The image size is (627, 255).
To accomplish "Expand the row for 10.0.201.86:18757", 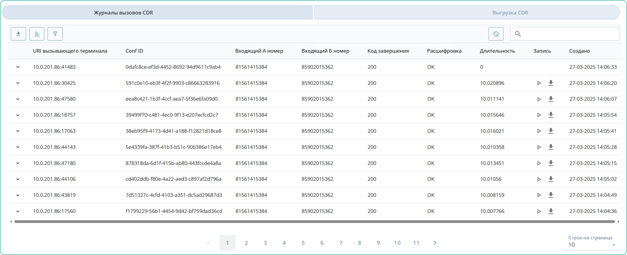I will tap(18, 115).
